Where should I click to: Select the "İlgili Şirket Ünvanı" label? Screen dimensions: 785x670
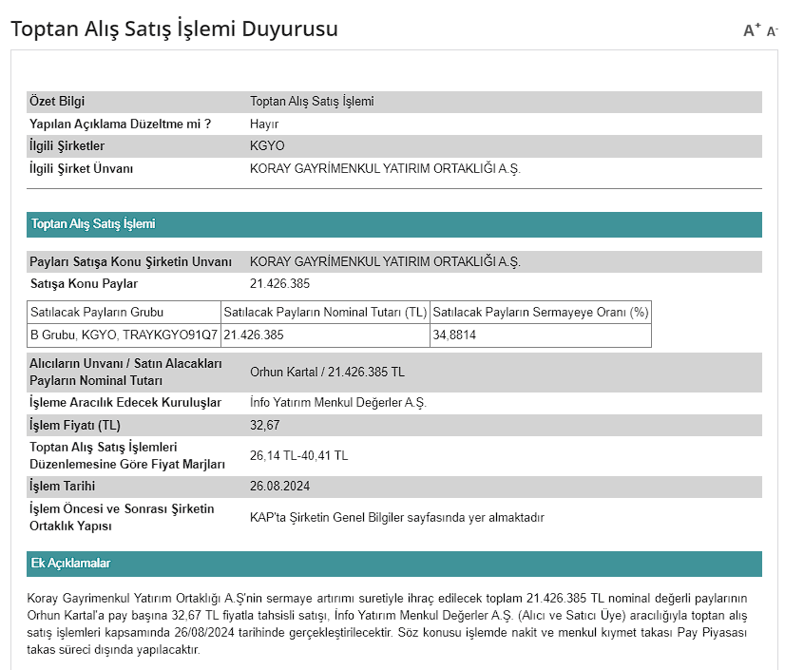coord(81,168)
